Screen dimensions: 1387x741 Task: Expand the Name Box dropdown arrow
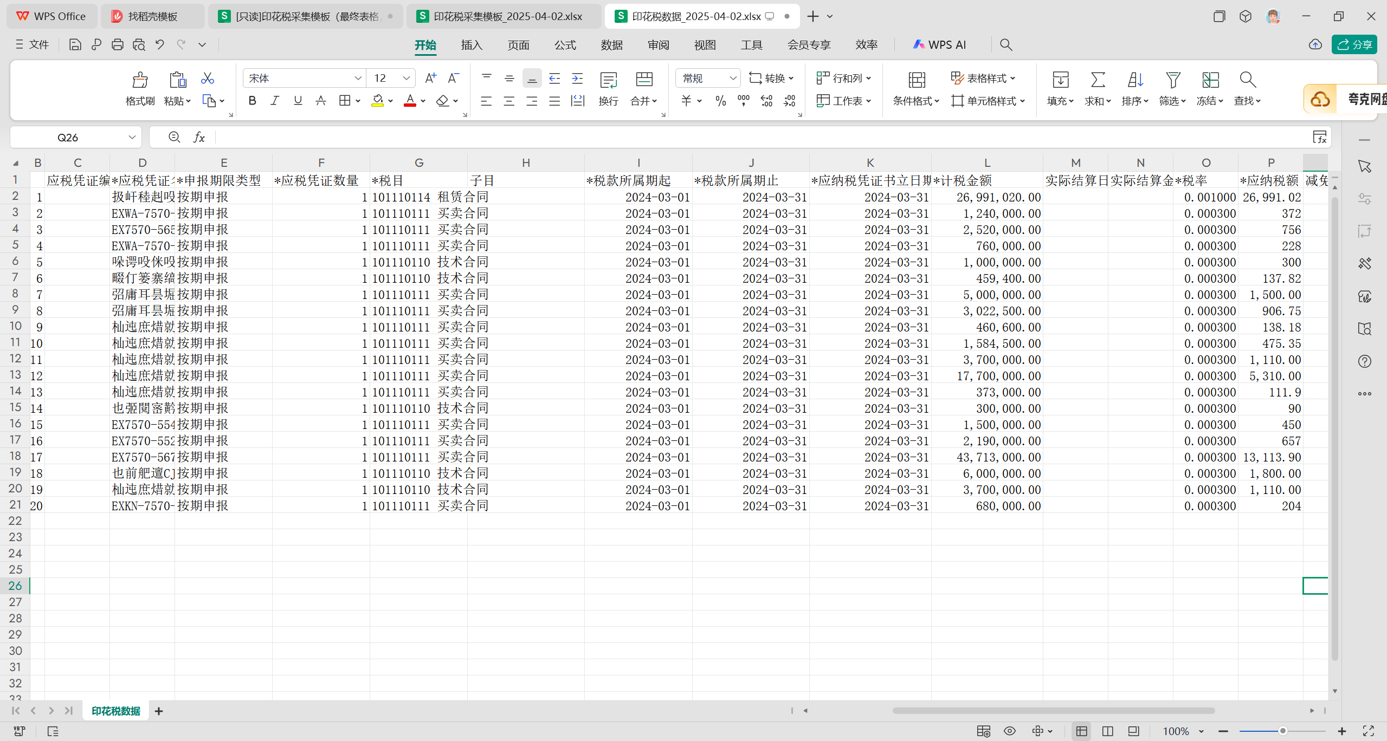click(x=132, y=138)
